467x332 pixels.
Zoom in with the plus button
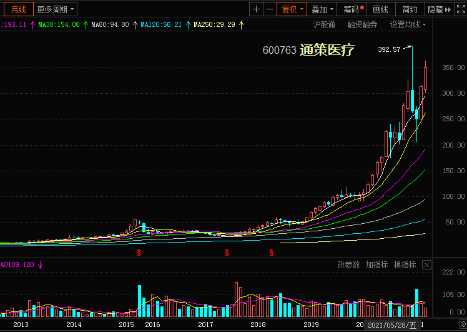coord(256,9)
